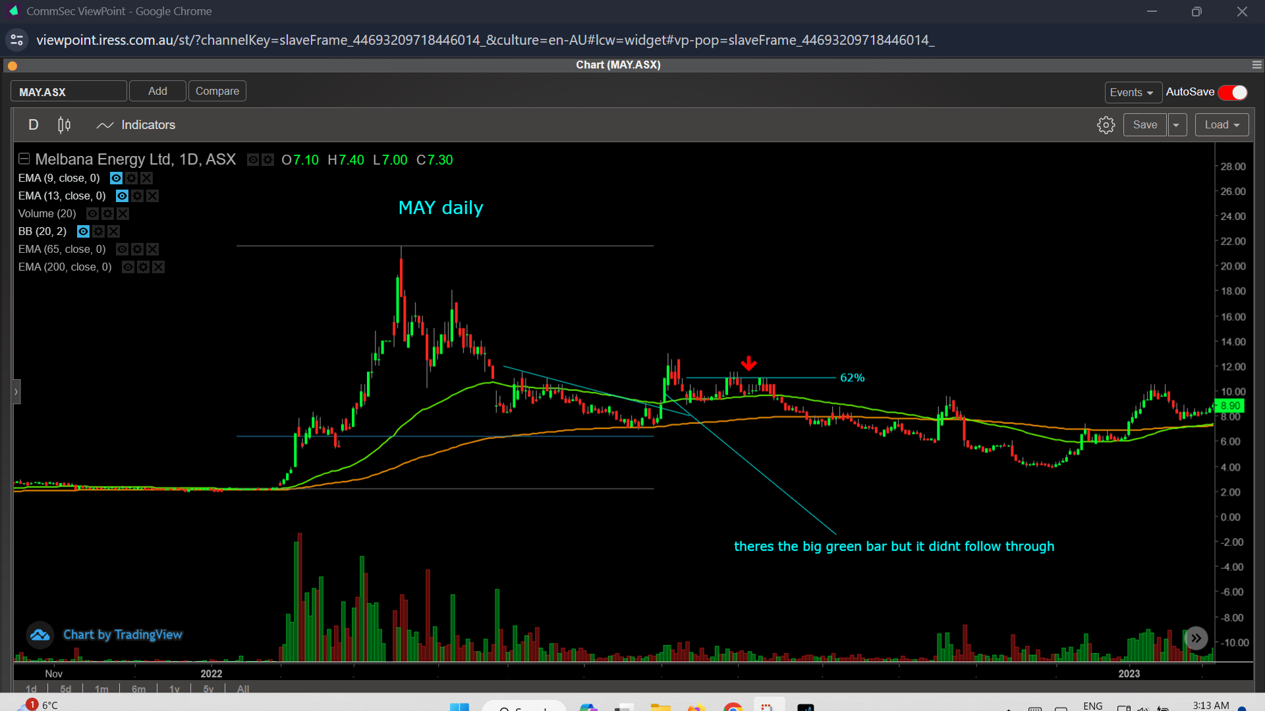Click the 8.90 current price label
Viewport: 1265px width, 711px height.
point(1230,406)
